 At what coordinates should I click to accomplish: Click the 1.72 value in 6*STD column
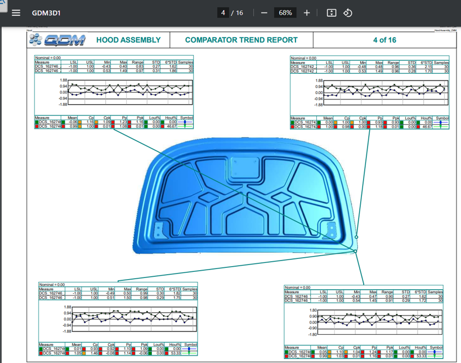coord(422,301)
